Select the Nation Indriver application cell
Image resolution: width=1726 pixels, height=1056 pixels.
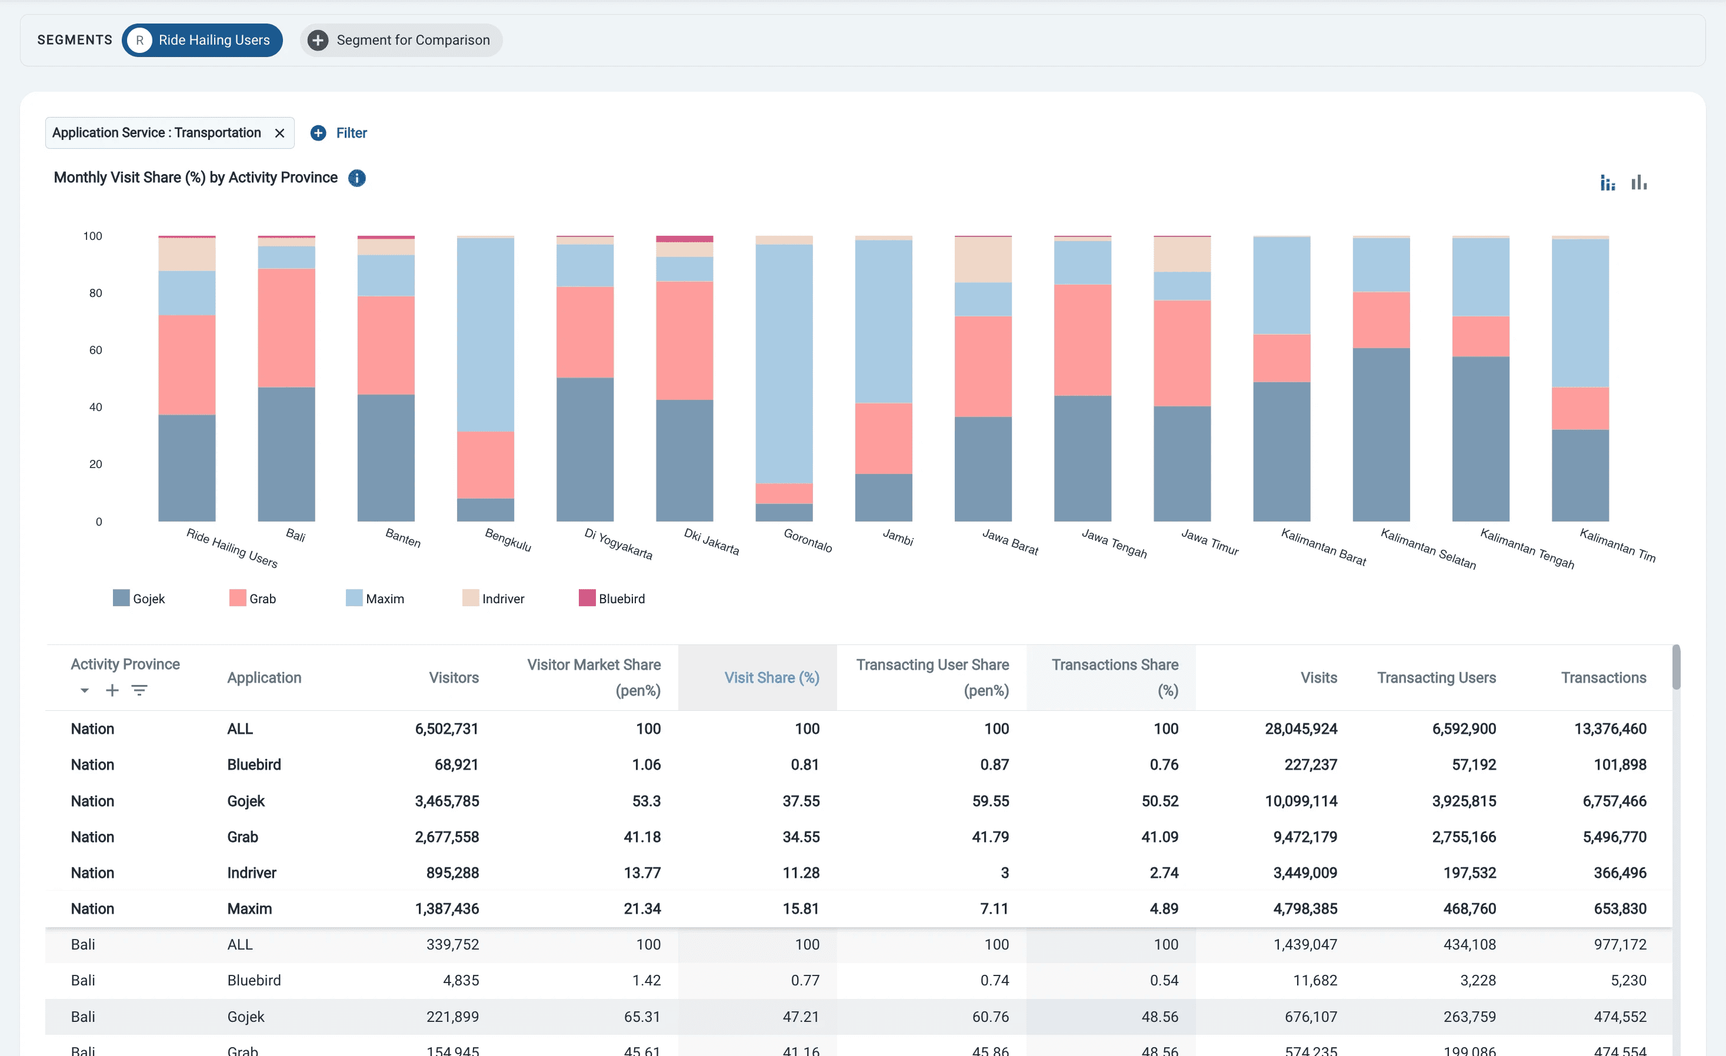251,873
